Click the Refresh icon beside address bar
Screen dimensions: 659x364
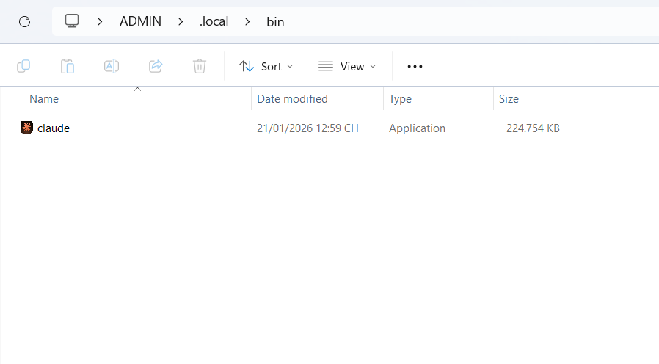(24, 22)
